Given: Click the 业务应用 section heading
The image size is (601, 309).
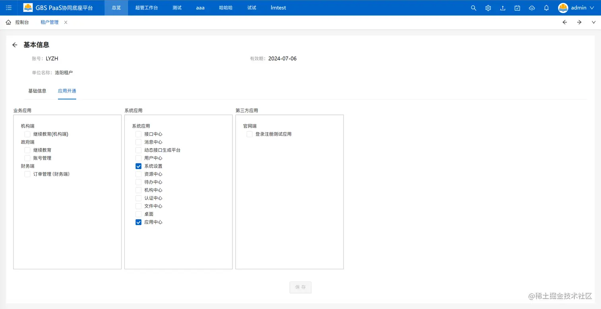Looking at the screenshot, I should [22, 111].
